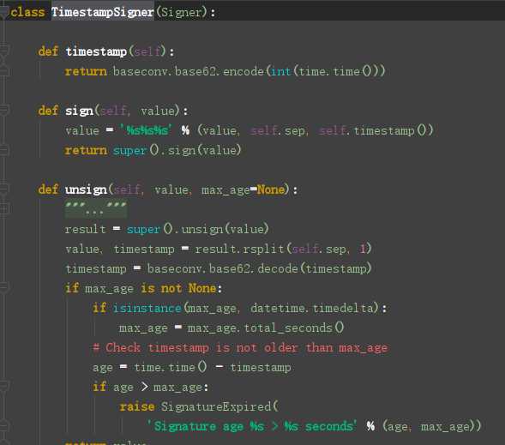Click 'datetime.timedelta' reference
The image size is (505, 445).
[312, 308]
